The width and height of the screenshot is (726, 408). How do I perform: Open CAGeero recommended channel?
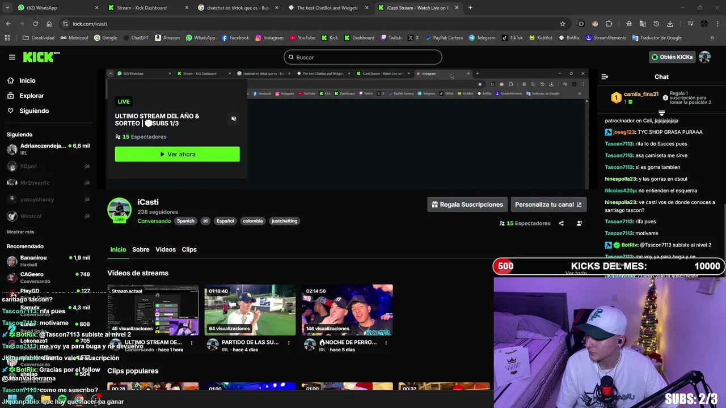coord(48,277)
